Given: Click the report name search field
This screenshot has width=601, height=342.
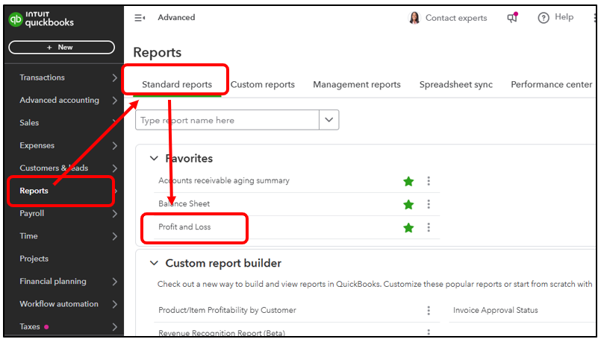Looking at the screenshot, I should [227, 120].
